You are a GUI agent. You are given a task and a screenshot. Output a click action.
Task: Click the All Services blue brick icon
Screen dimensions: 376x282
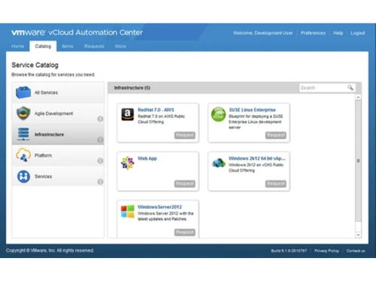(23, 92)
